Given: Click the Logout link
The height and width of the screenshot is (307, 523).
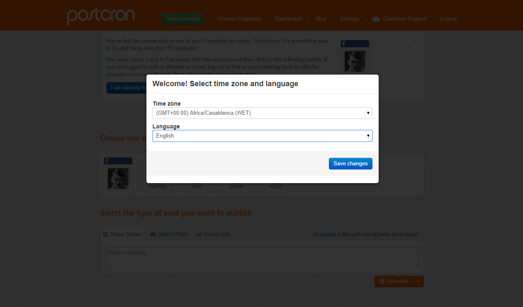Looking at the screenshot, I should (448, 19).
